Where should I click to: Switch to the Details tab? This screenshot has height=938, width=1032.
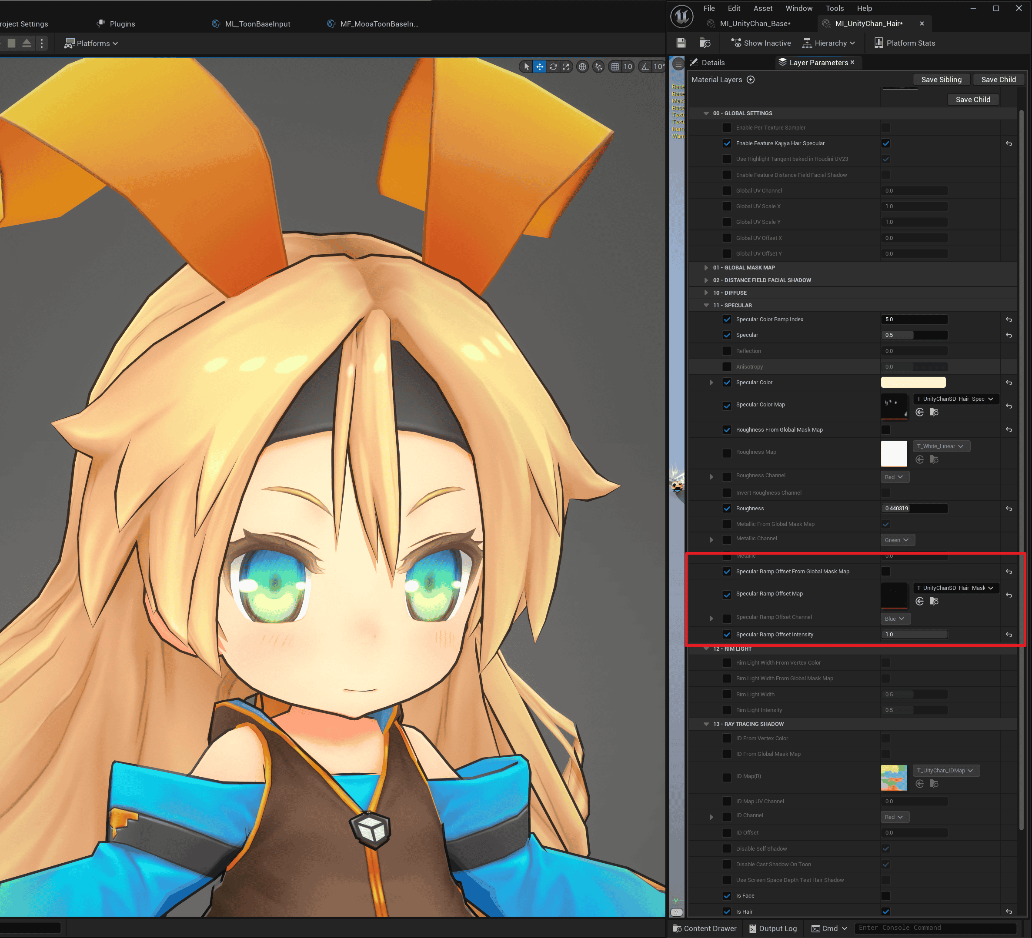click(712, 63)
